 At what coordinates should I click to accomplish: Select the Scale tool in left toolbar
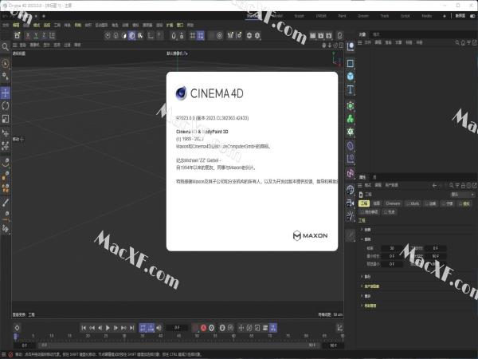(6, 120)
